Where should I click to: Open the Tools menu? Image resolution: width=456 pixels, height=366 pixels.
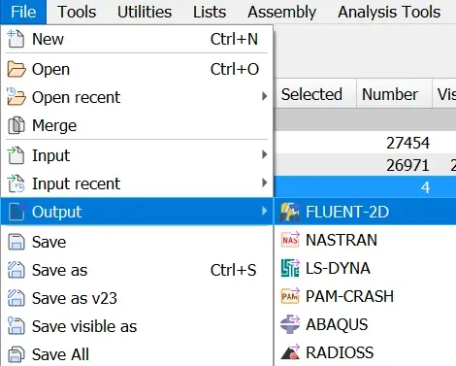[77, 12]
